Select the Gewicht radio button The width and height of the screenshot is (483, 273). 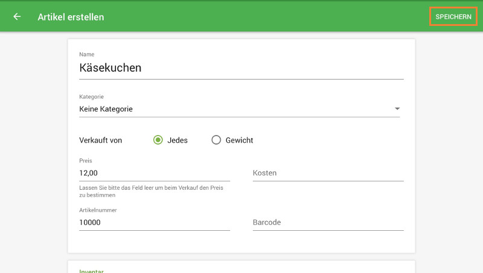216,140
